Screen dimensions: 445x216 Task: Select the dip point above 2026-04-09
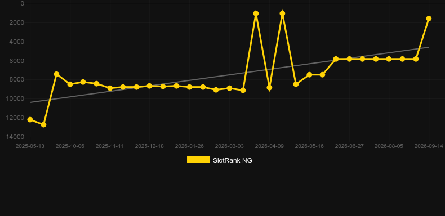click(x=269, y=88)
